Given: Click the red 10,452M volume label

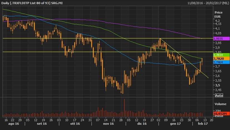Looking at the screenshot, I should pos(219,114).
